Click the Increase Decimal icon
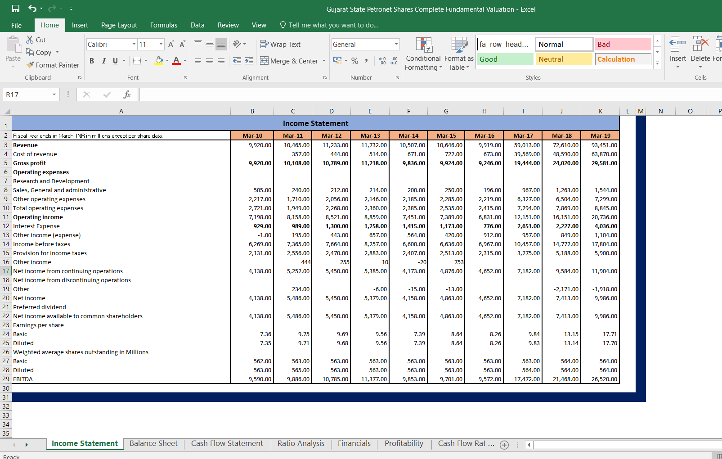 [382, 61]
